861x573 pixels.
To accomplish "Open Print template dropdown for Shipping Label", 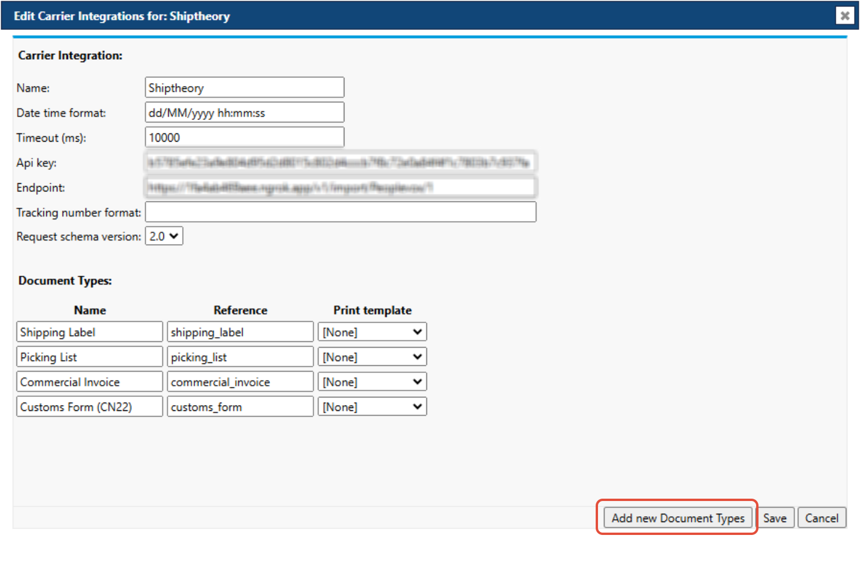I will 372,332.
